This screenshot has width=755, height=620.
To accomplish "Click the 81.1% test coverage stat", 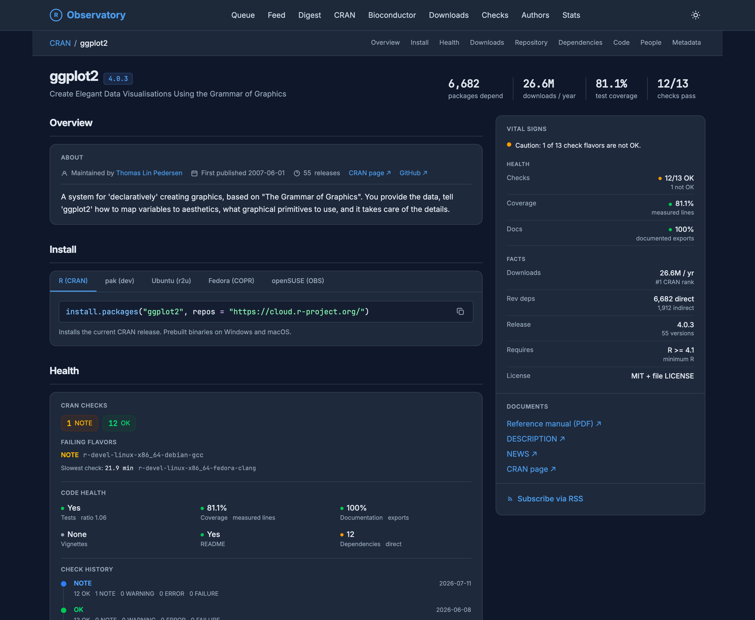I will pos(616,89).
